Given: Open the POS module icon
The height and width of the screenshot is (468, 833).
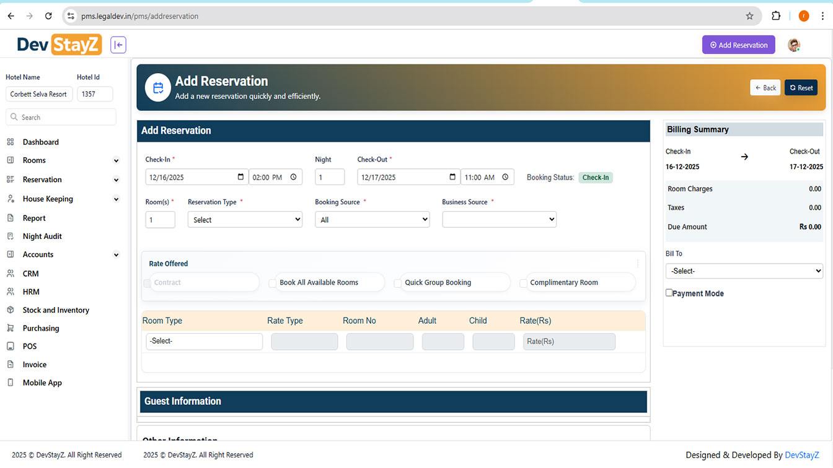Looking at the screenshot, I should click(x=11, y=346).
